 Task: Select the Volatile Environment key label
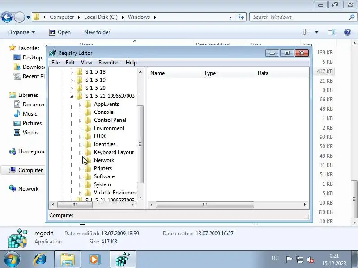point(115,193)
